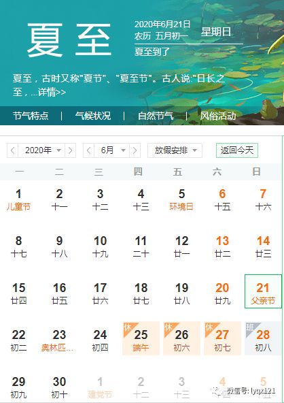Go to previous month arrow
Viewport: 284px width, 403px height.
88,150
